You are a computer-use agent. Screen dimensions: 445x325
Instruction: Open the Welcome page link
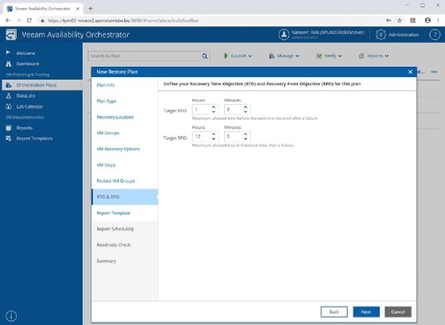pos(25,53)
